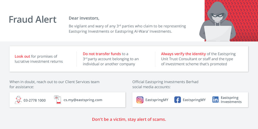Click the 'Dear investors,' greeting
Screen dimensions: 258x129
[84, 18]
